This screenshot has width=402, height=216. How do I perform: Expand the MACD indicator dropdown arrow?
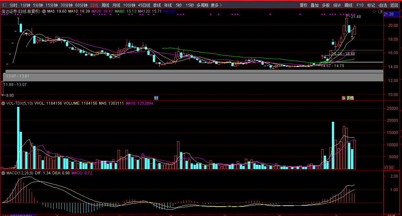3,173
